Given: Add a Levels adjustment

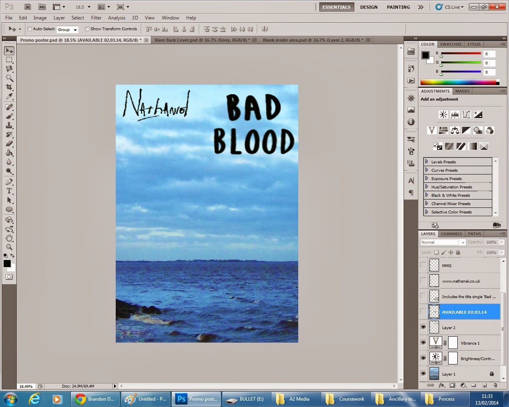Looking at the screenshot, I should pyautogui.click(x=455, y=115).
